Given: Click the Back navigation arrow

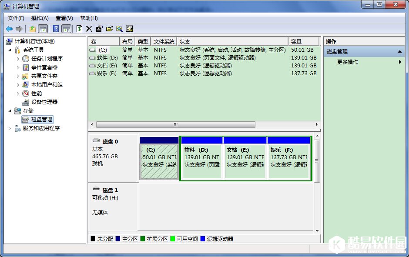Looking at the screenshot, I should [10, 28].
